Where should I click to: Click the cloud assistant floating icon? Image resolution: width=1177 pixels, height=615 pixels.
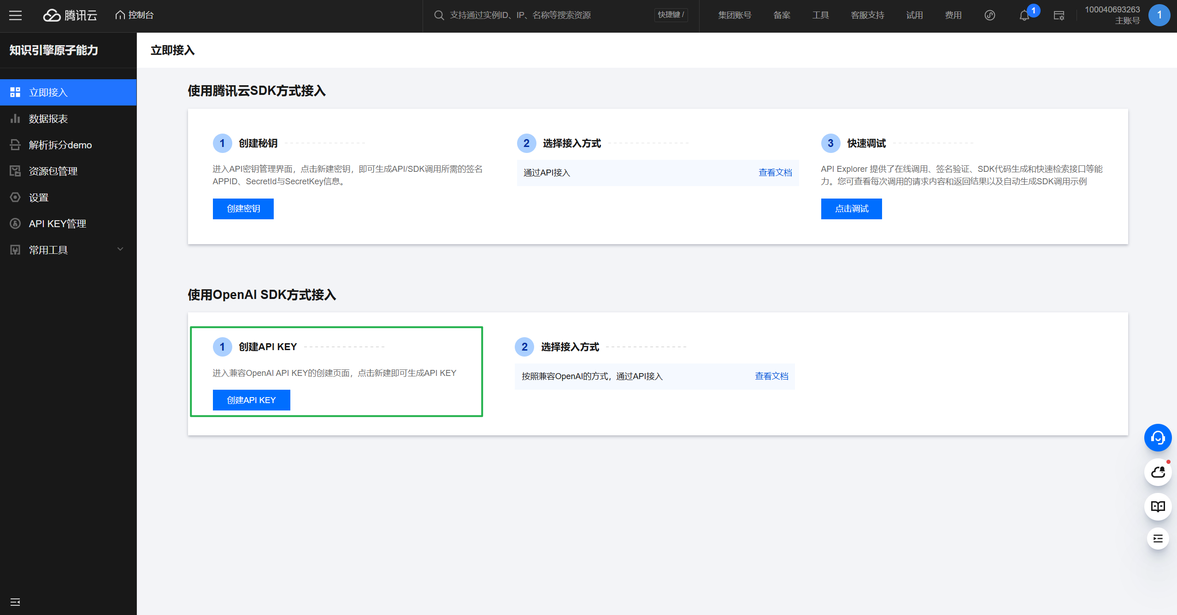coord(1158,472)
